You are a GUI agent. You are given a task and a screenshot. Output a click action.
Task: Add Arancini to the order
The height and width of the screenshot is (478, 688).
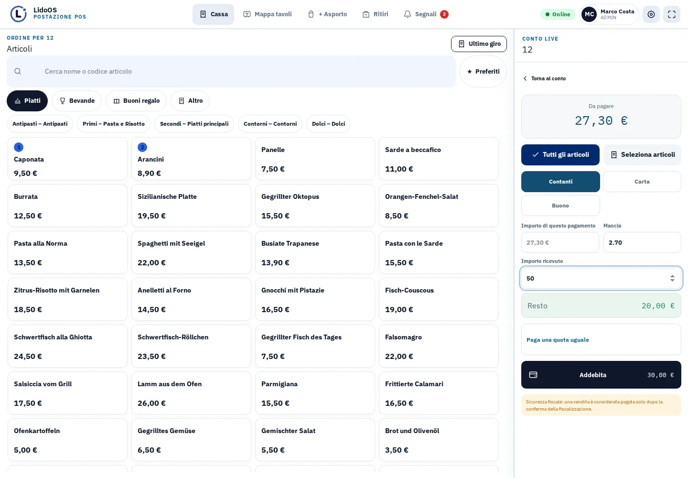[191, 159]
